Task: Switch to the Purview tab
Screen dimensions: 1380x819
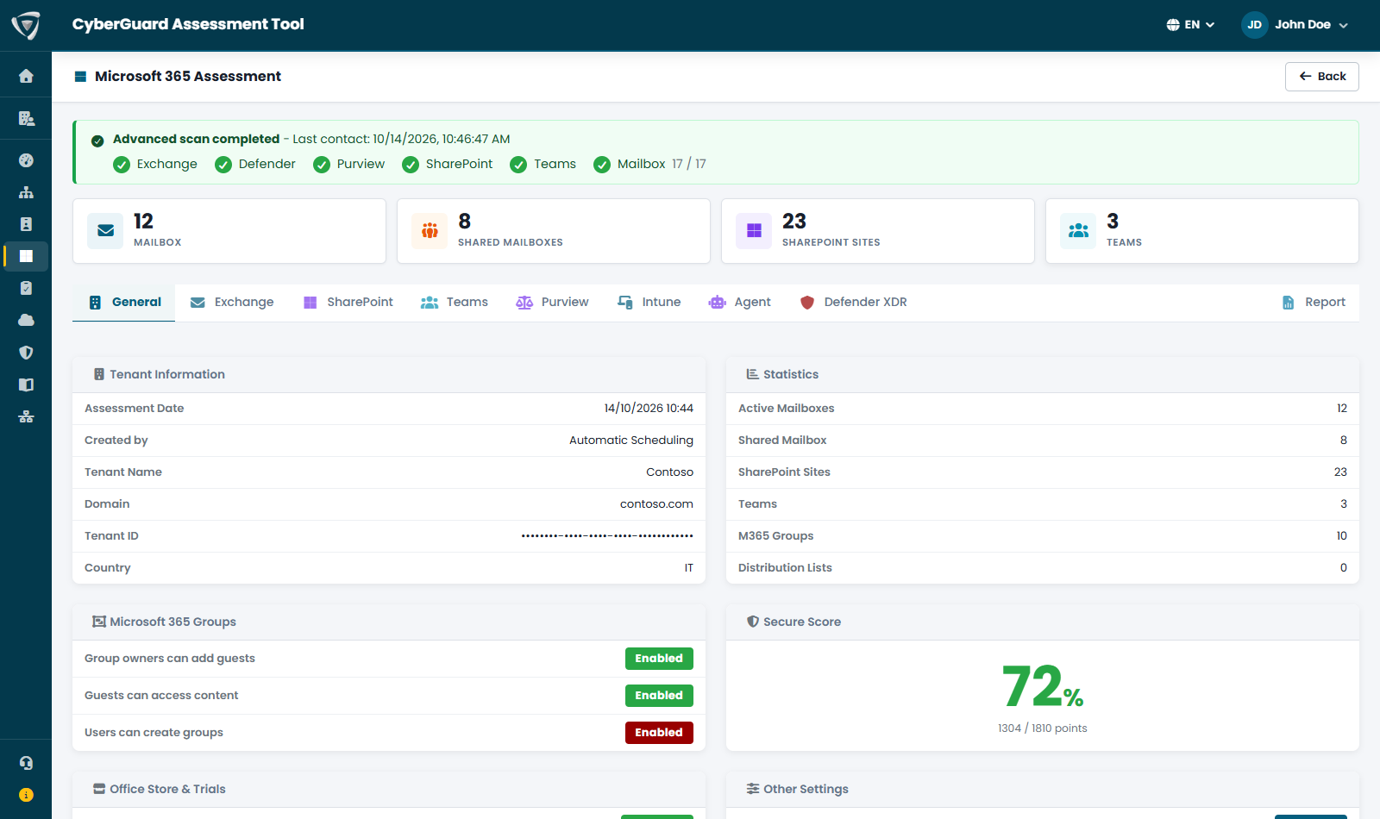Action: (552, 303)
